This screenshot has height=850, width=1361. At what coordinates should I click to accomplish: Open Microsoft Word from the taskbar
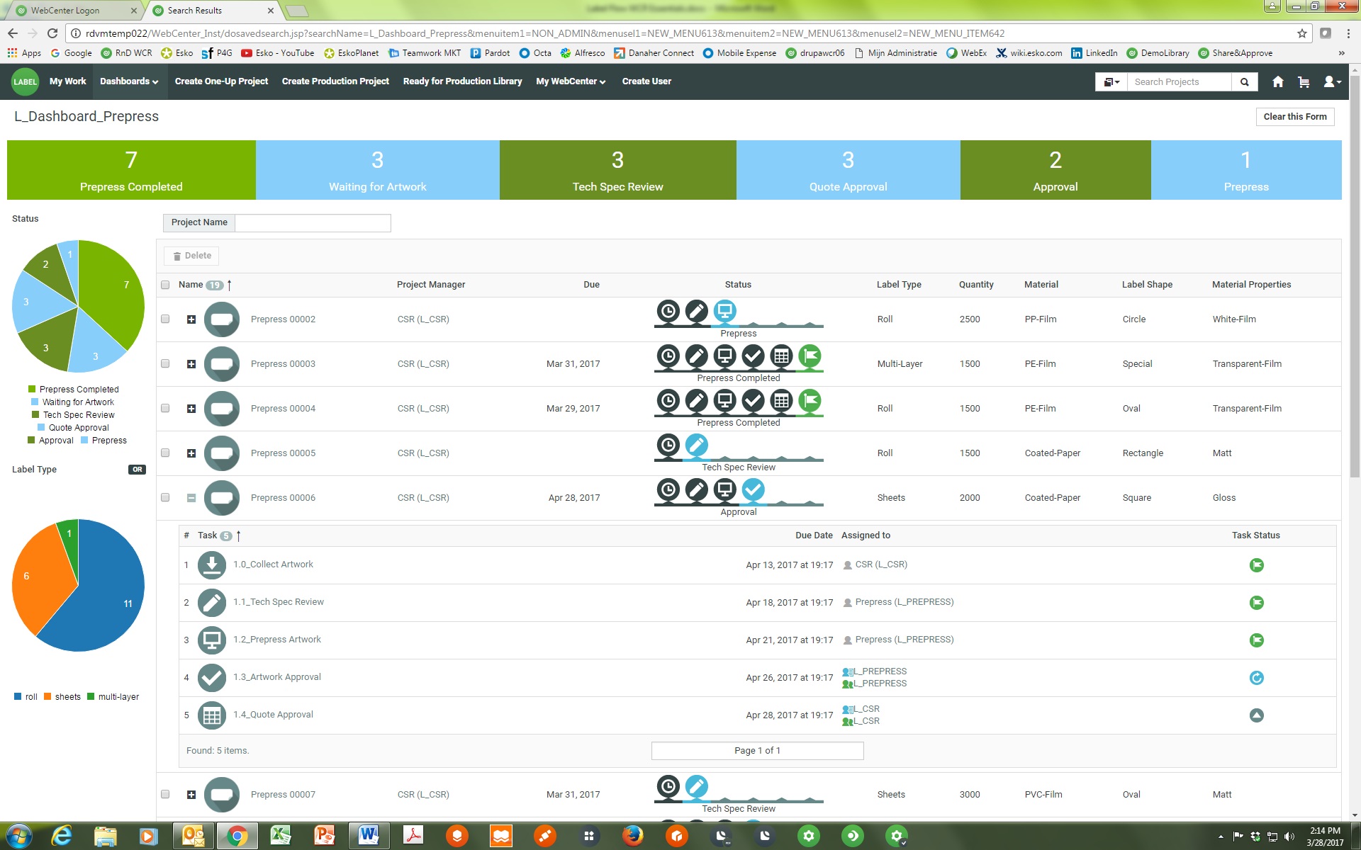click(x=369, y=836)
